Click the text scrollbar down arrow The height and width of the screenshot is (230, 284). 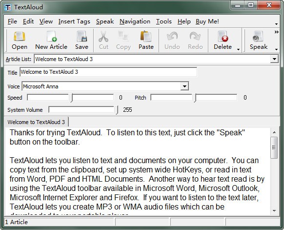point(274,210)
